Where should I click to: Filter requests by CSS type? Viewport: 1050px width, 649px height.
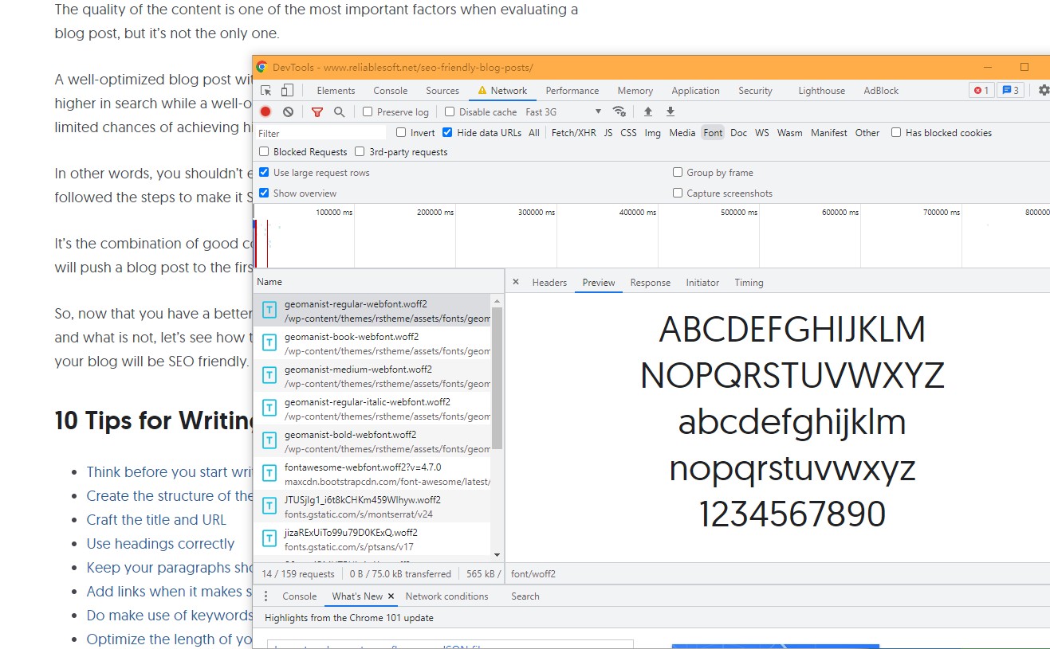(x=628, y=133)
